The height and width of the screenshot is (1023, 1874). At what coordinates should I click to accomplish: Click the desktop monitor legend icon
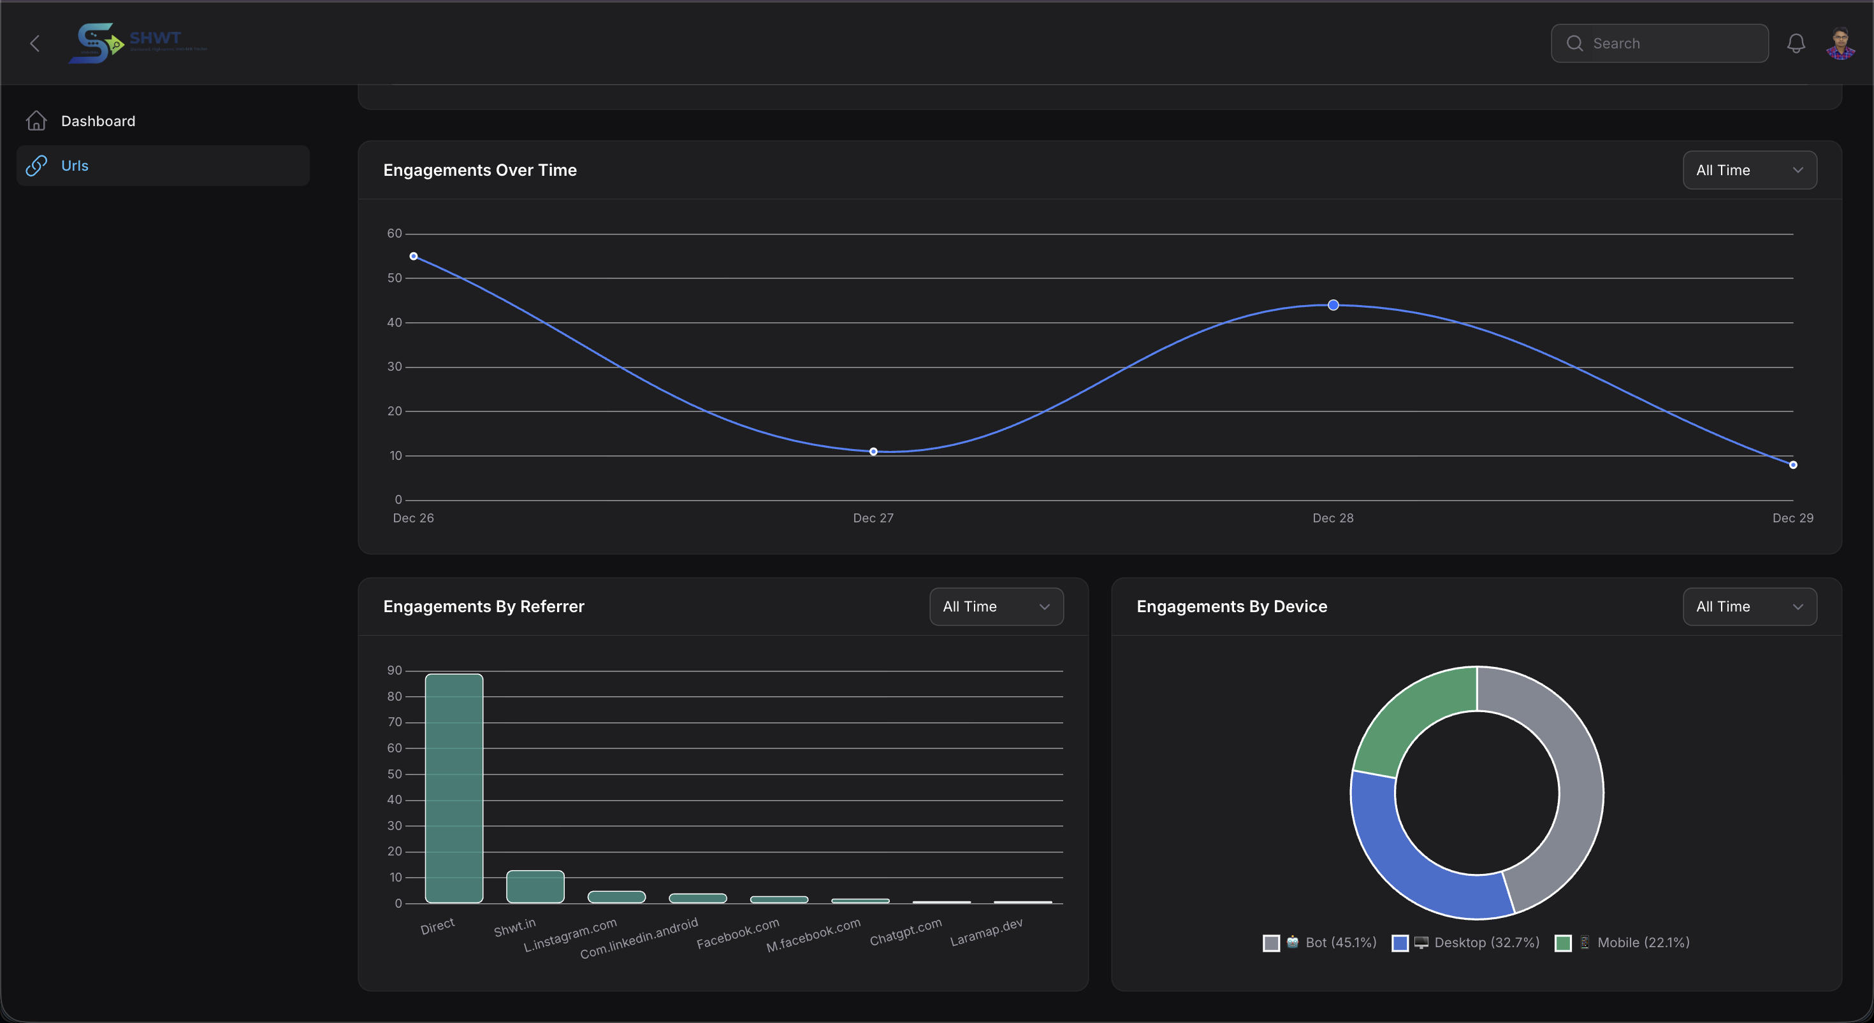tap(1421, 942)
